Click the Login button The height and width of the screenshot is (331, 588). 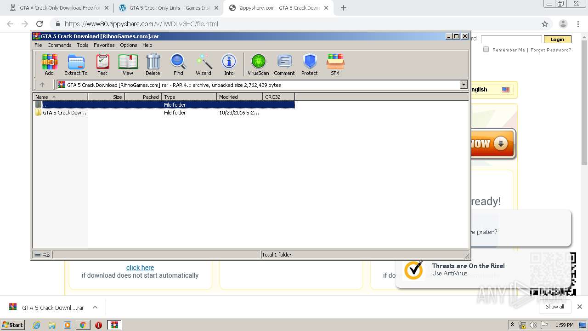pos(557,40)
